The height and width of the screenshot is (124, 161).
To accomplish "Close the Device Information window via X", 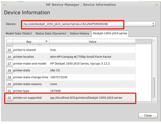I will click(x=157, y=5).
